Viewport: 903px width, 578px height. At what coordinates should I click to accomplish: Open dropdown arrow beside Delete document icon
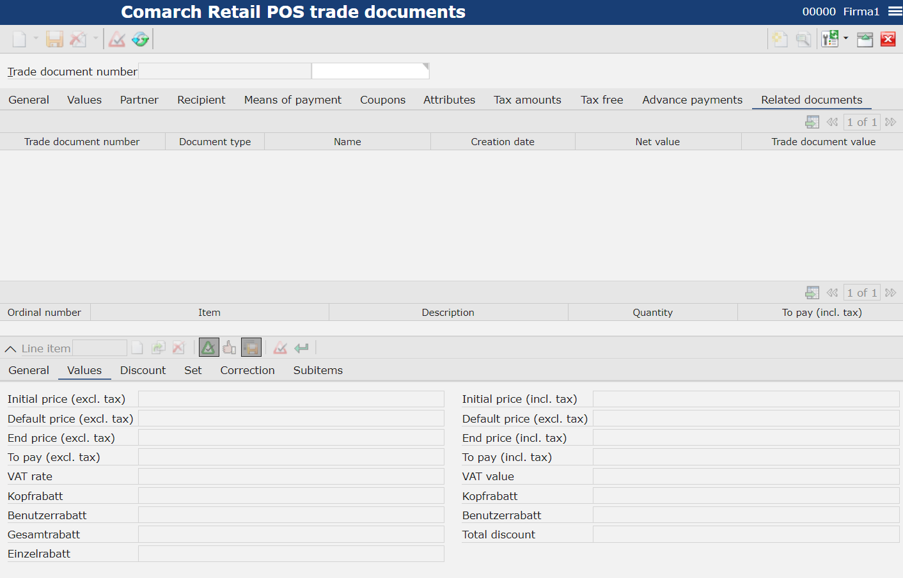pyautogui.click(x=96, y=39)
